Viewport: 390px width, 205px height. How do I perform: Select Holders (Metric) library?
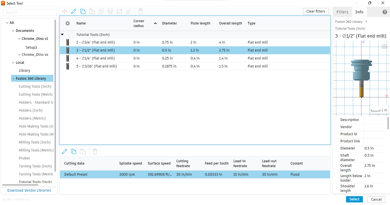click(32, 118)
